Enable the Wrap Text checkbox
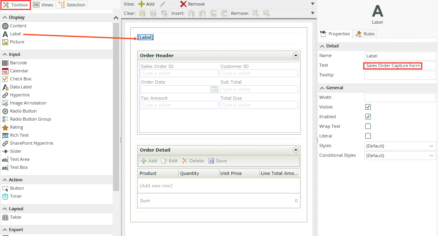This screenshot has width=438, height=236. click(x=368, y=126)
